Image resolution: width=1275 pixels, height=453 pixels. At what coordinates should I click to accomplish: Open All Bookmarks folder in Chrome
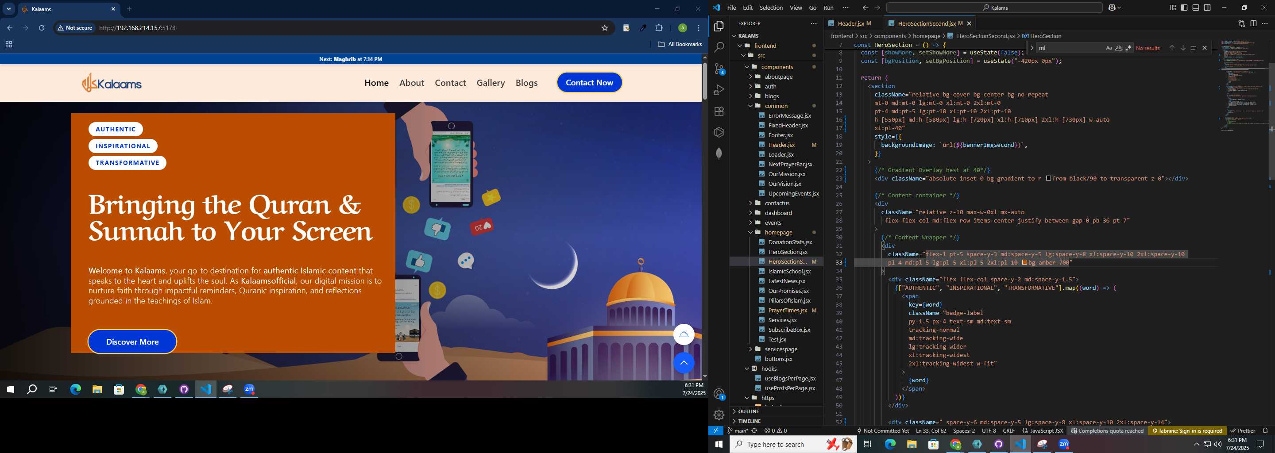pyautogui.click(x=680, y=45)
